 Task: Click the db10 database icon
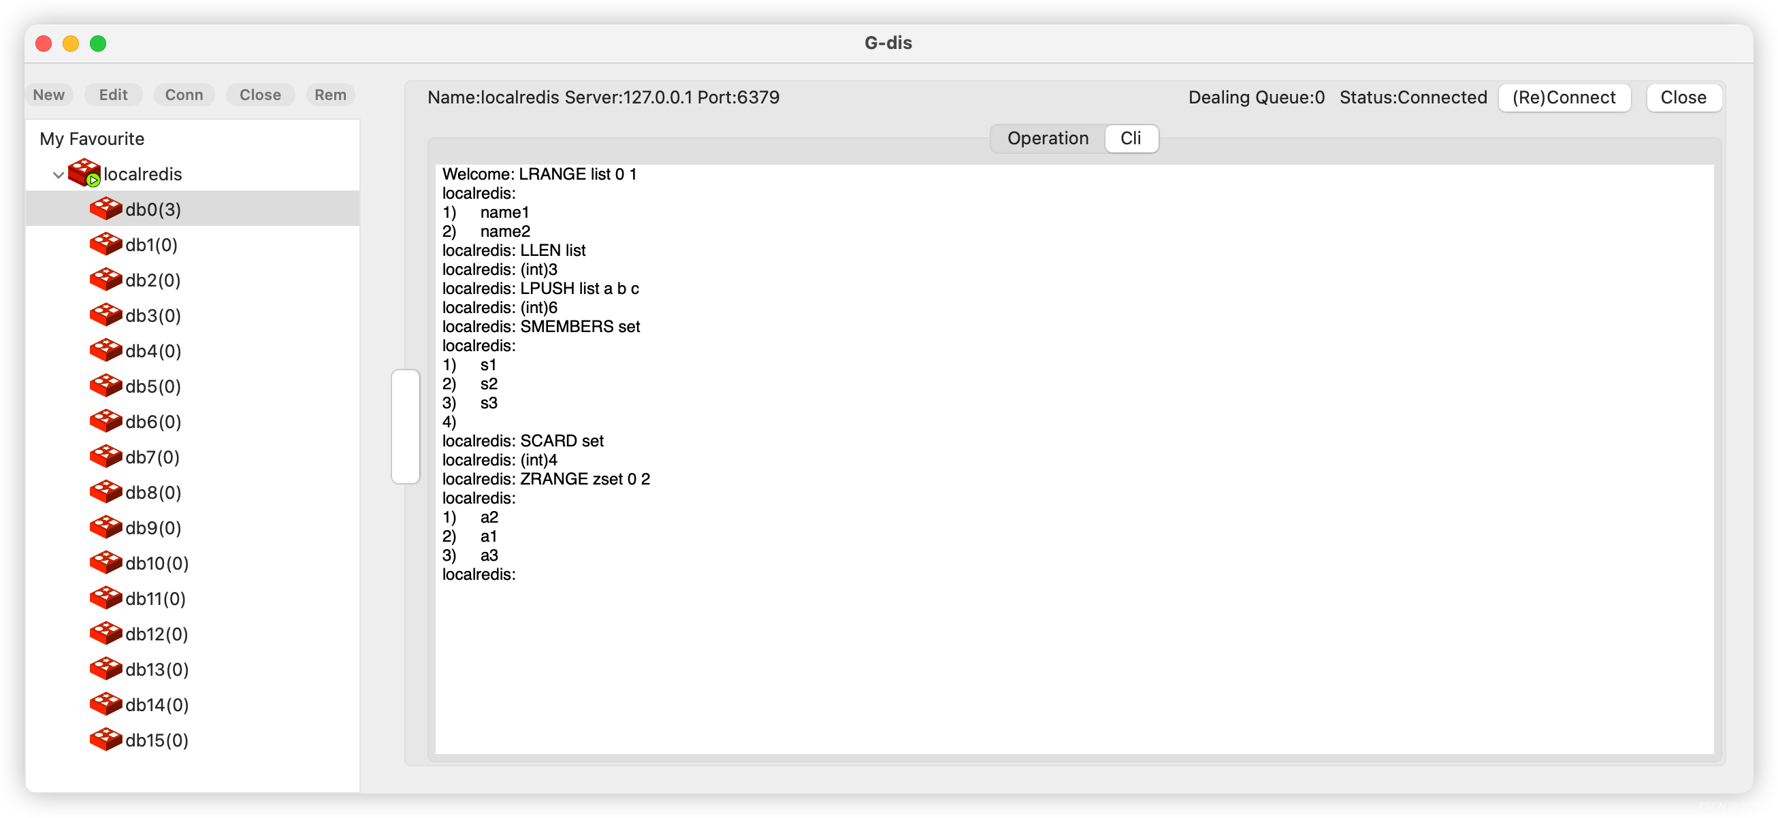point(106,563)
